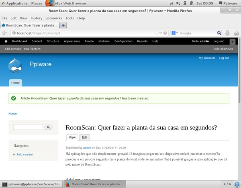Screen dimensions: 241x188
Task: Click the back arrow in Firefox
Action: click(4, 33)
